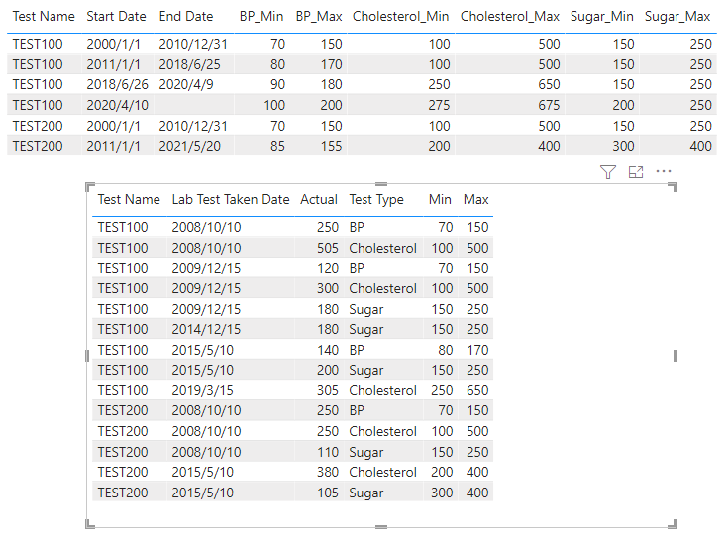Click the Sugar_Max column header

[677, 16]
